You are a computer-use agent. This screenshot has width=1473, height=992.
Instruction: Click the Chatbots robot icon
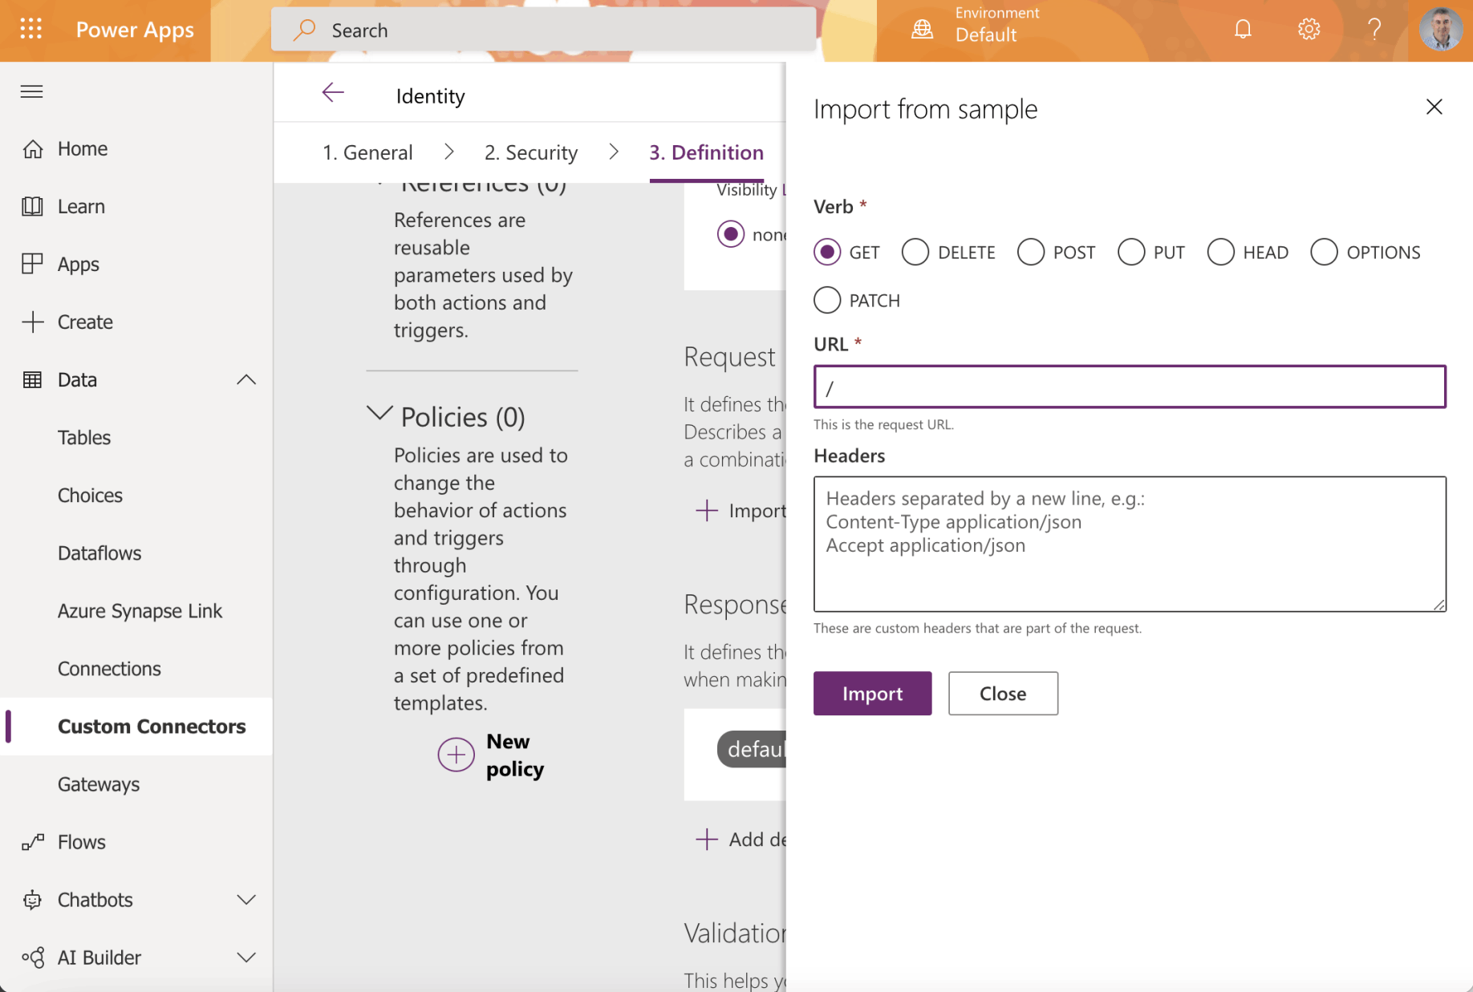pos(32,900)
